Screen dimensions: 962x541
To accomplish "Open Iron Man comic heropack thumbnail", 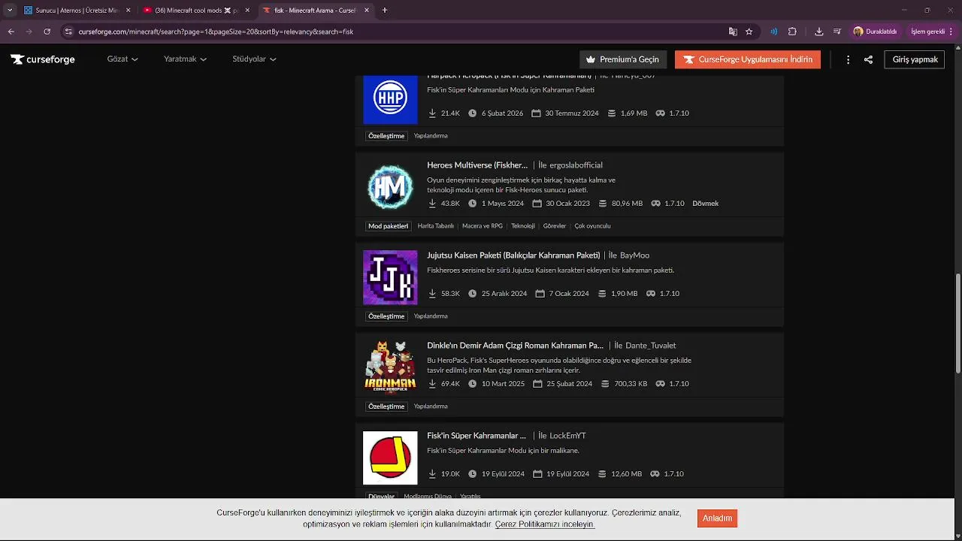I will click(390, 367).
